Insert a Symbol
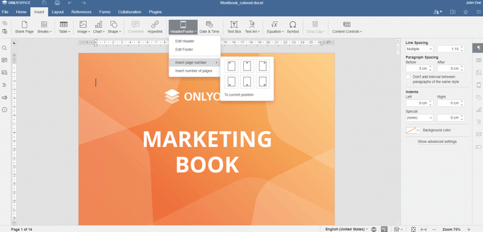This screenshot has width=483, height=232. (293, 27)
